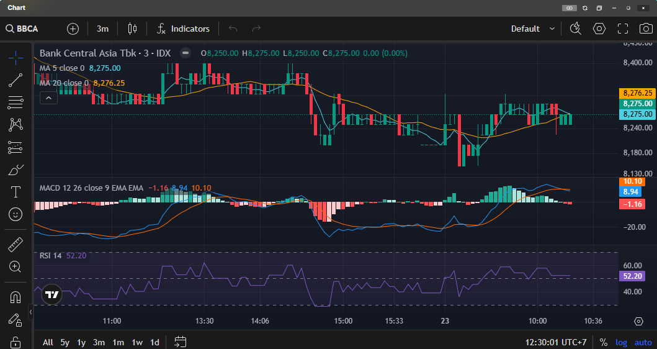This screenshot has height=349, width=657.
Task: Open the Indicators dialog
Action: [x=183, y=29]
